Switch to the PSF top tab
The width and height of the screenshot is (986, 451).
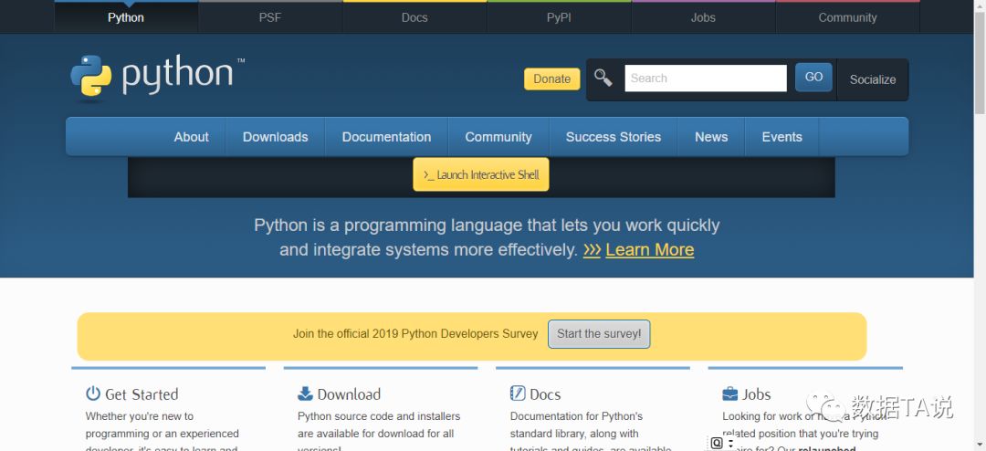[x=270, y=17]
